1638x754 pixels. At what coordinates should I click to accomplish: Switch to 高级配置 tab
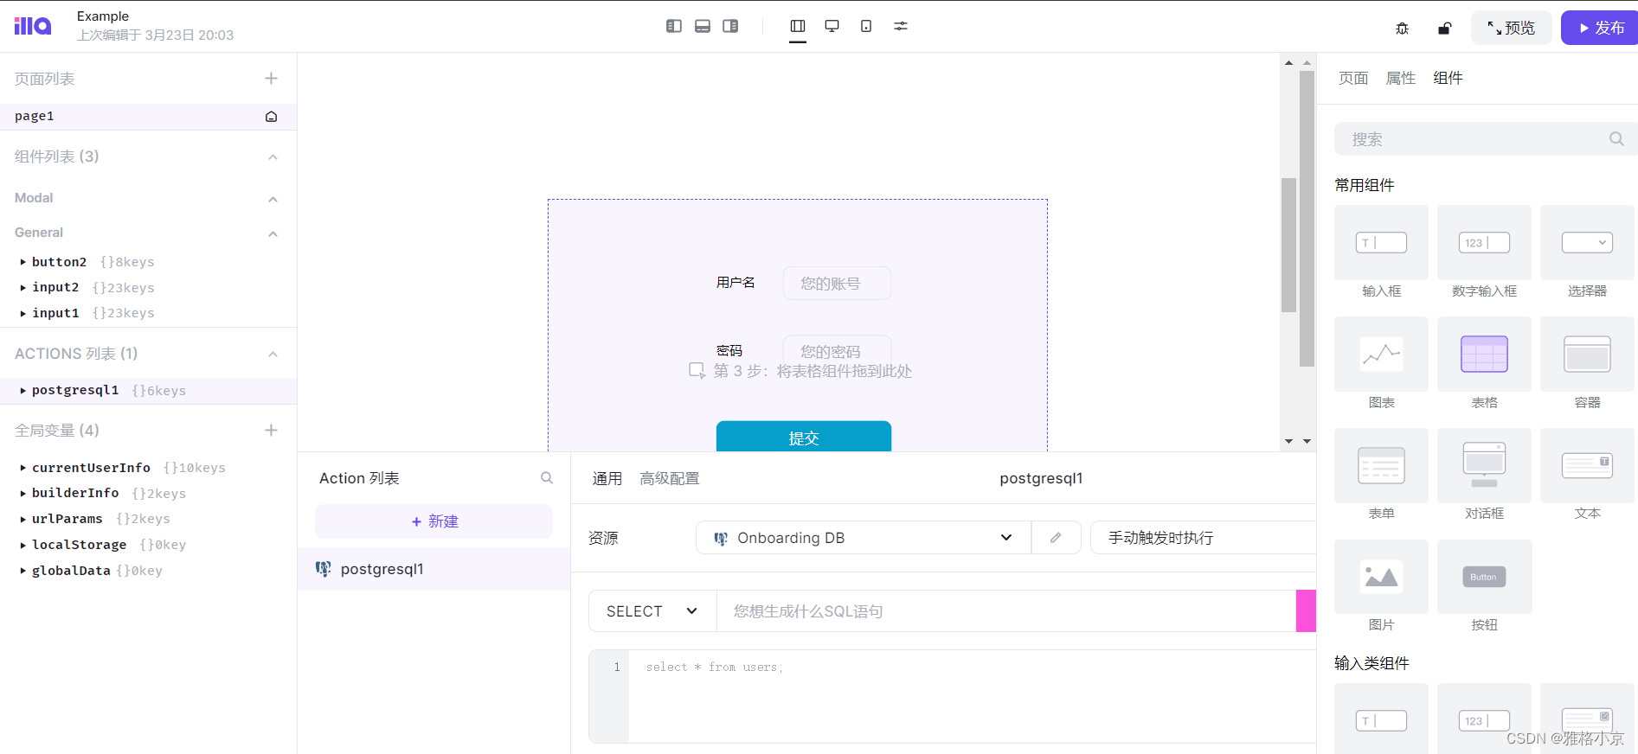point(669,478)
